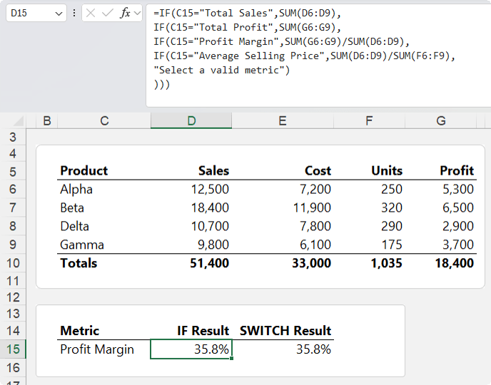The image size is (491, 385).
Task: Select Beta sales value 18,400
Action: pos(191,207)
